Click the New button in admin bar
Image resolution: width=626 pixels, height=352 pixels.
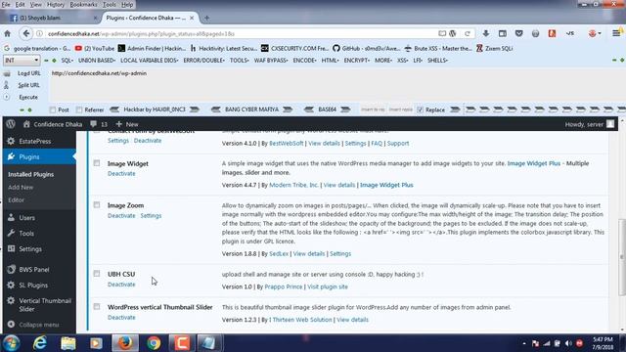127,124
